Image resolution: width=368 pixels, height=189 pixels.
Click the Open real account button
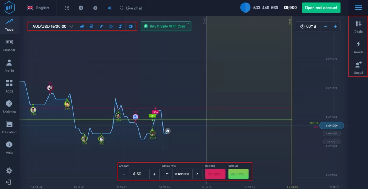[321, 8]
